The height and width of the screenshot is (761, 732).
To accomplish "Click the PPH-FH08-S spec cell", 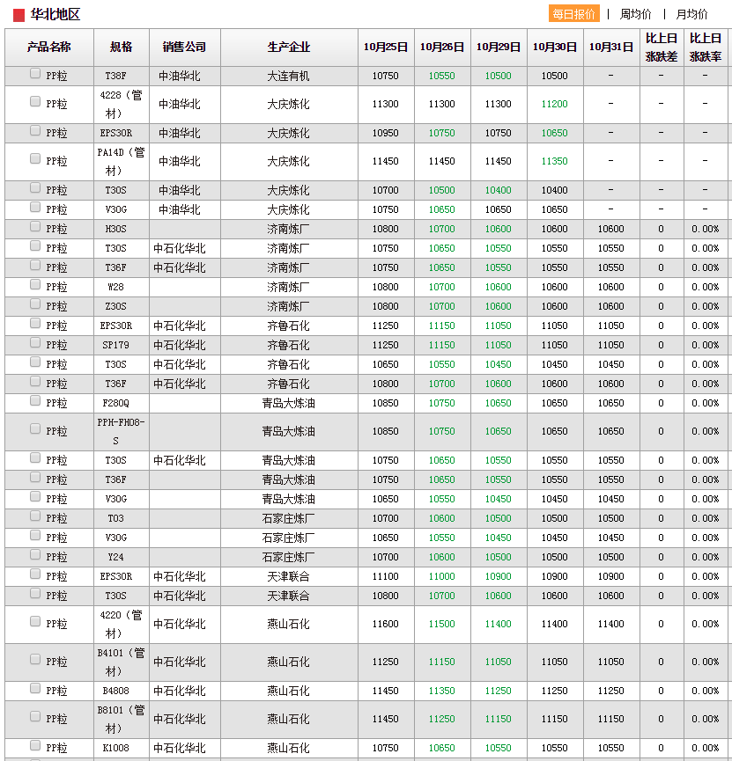I will [x=121, y=431].
